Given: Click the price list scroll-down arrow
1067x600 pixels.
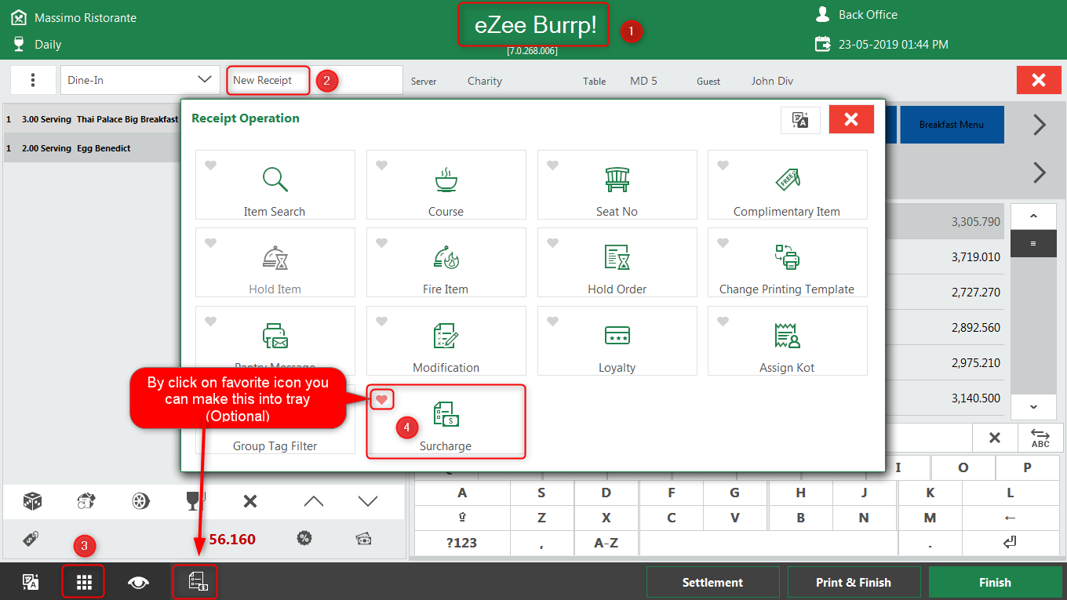Looking at the screenshot, I should 1032,406.
